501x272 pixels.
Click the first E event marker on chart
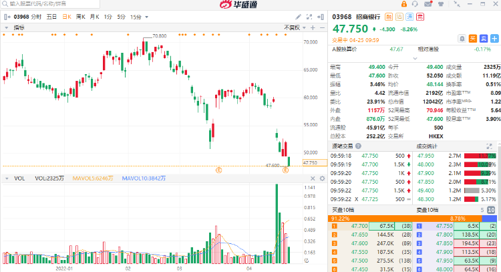(x=219, y=170)
